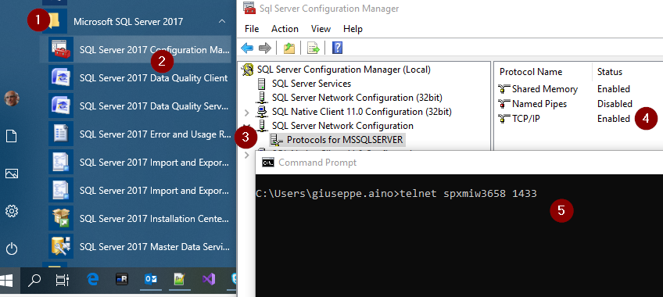Open the Power options in Start menu
The image size is (663, 297).
12,249
